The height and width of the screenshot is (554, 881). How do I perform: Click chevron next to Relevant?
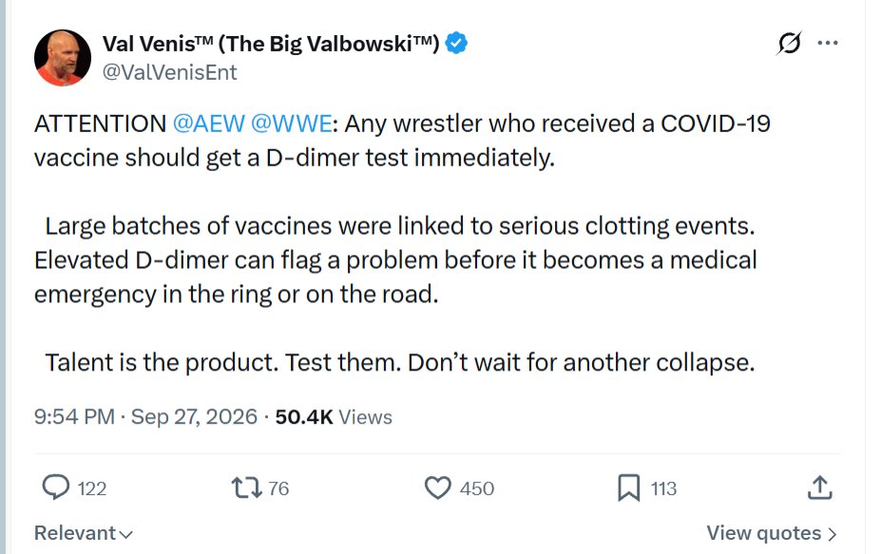(125, 534)
